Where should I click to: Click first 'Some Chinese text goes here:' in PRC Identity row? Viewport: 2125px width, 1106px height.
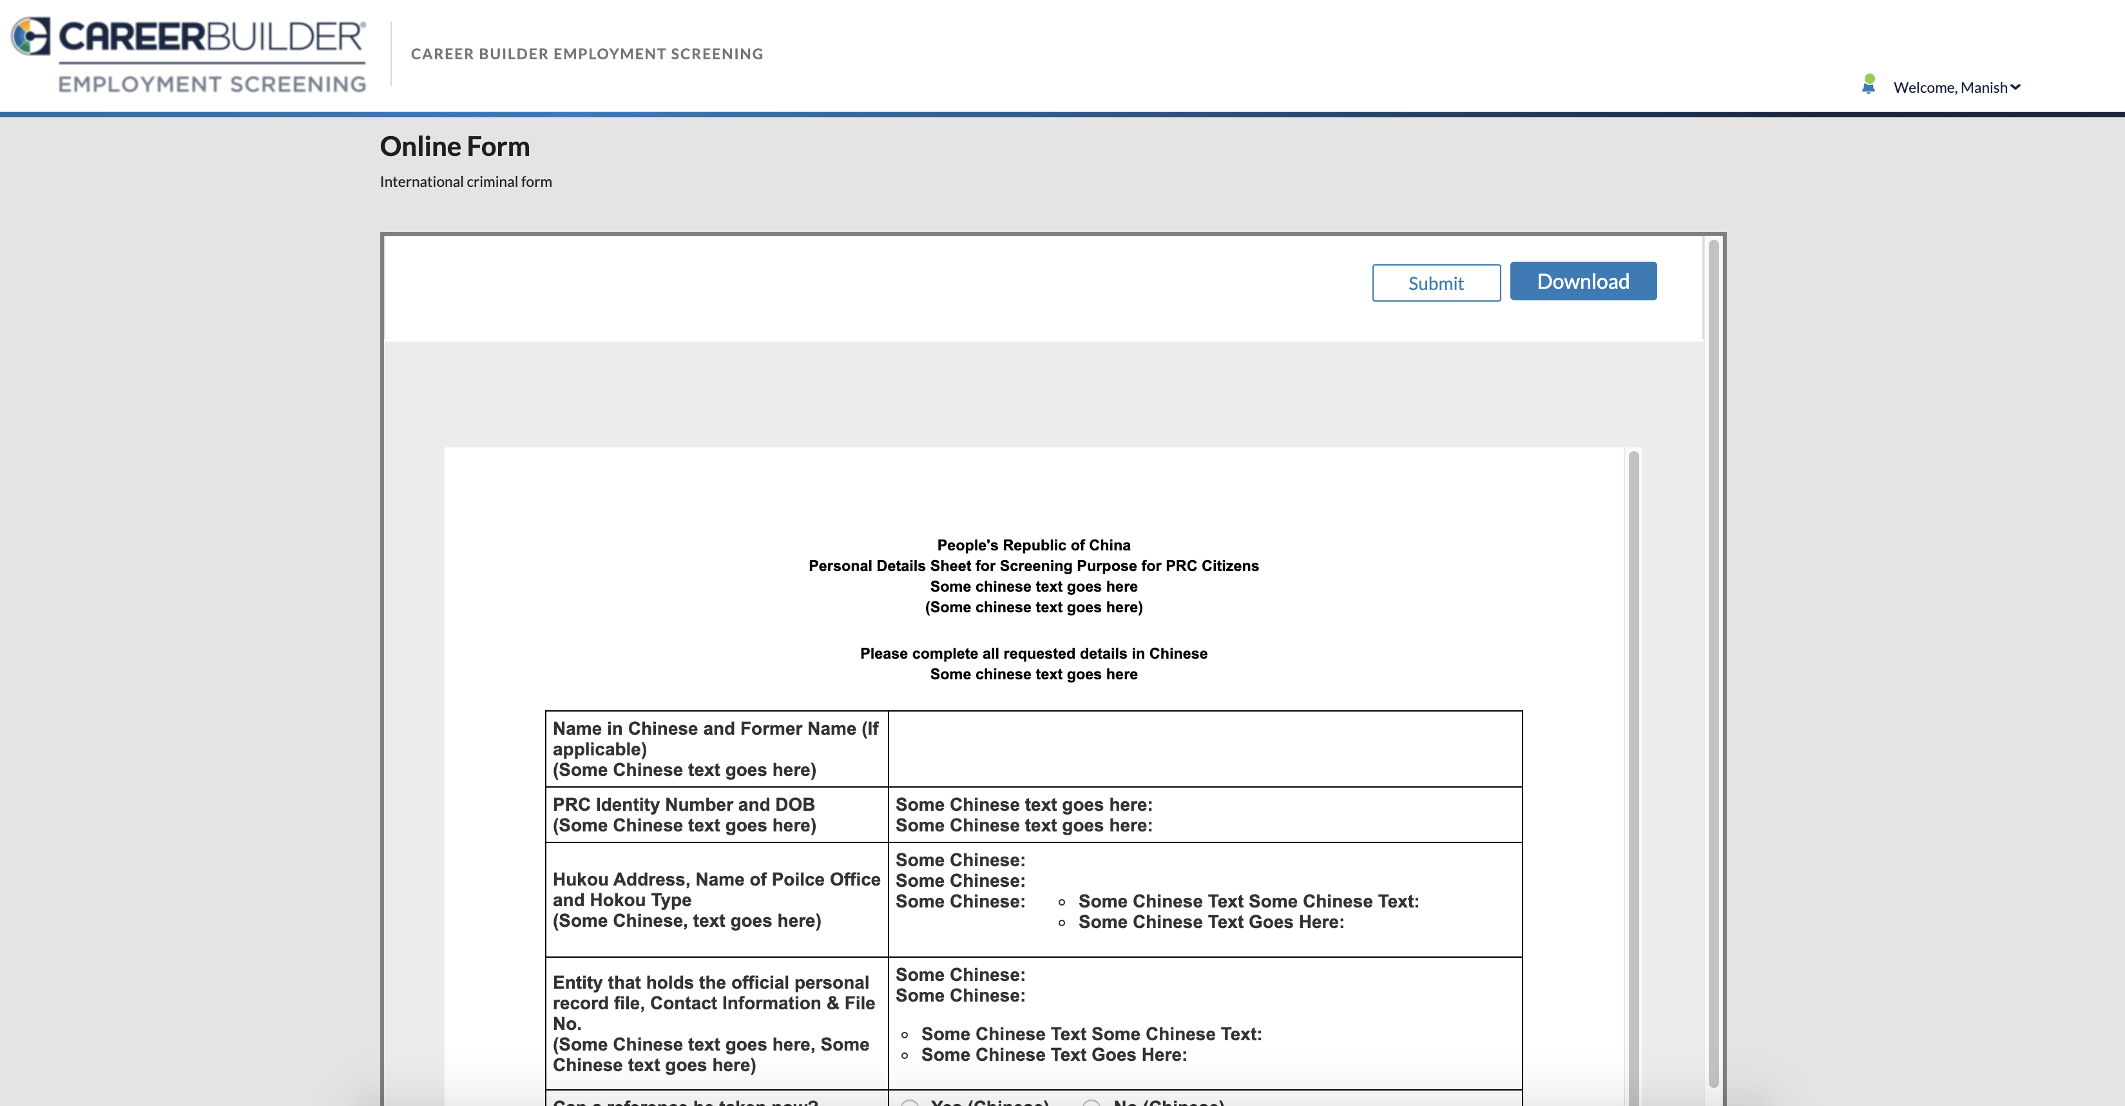(x=1023, y=805)
